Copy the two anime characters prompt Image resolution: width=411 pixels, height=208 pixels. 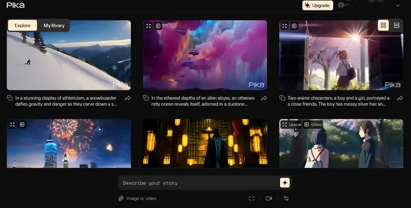pyautogui.click(x=282, y=98)
